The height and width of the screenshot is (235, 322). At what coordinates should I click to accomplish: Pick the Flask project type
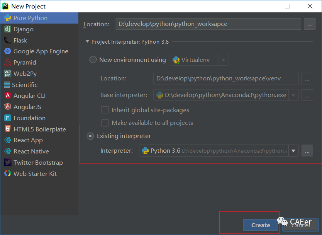(x=39, y=40)
